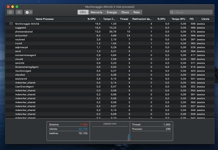Click the yellow minimize window button

point(12,6)
